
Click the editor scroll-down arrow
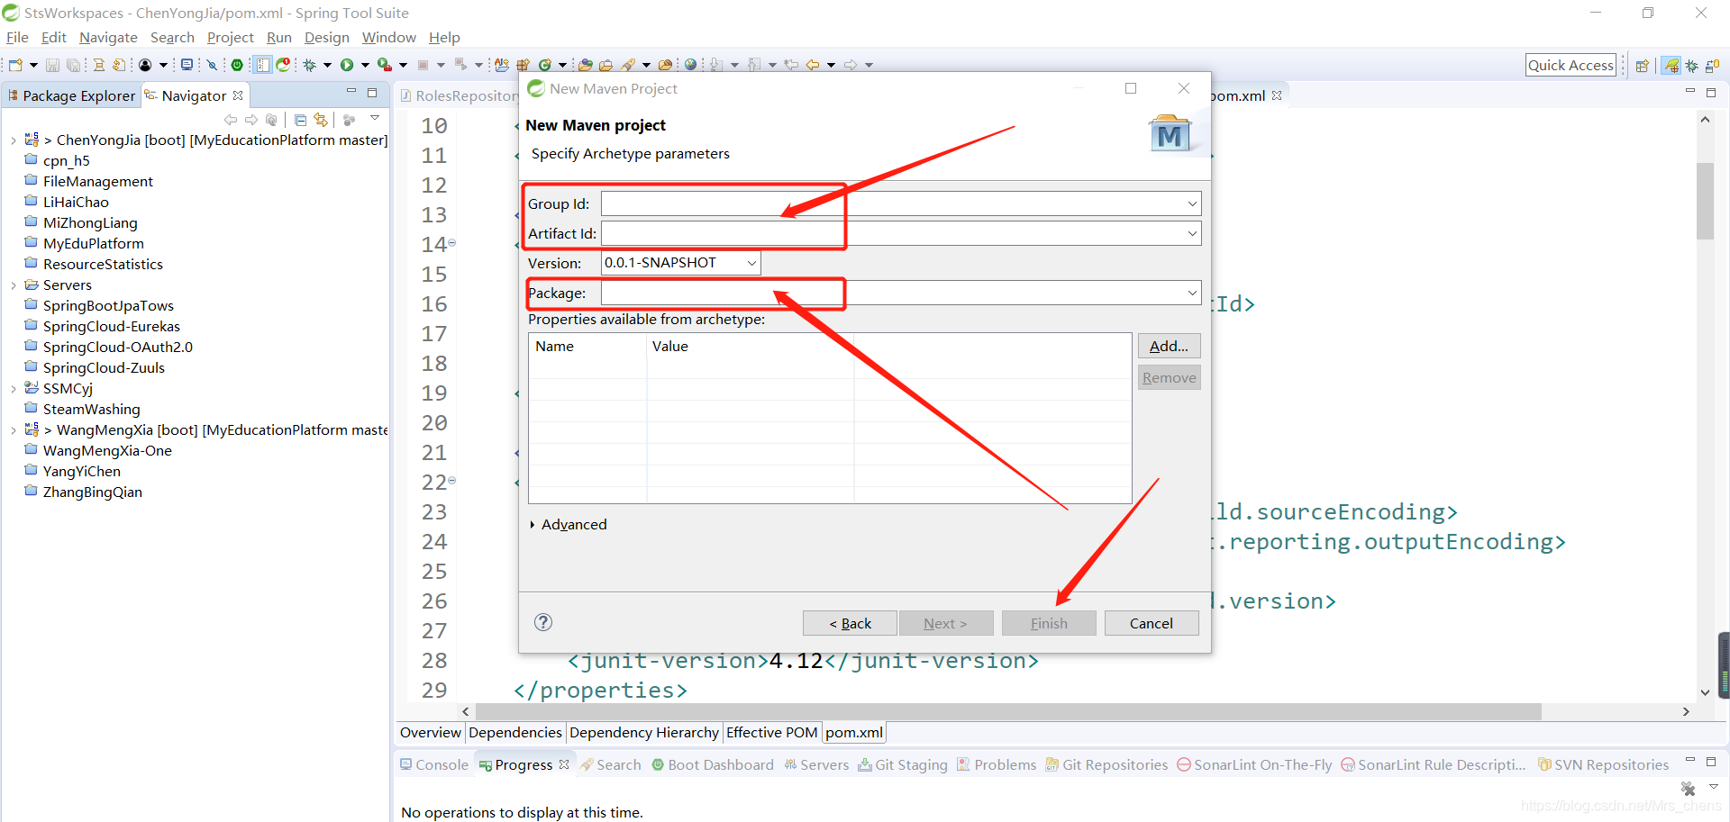1705,692
